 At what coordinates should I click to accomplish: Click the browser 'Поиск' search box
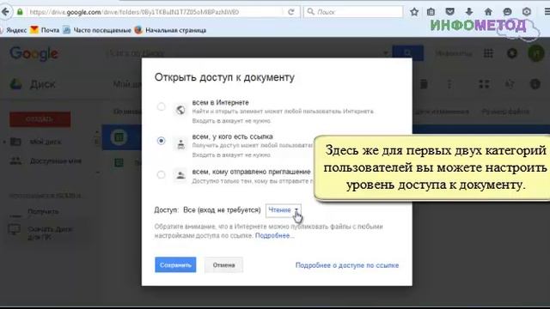353,12
